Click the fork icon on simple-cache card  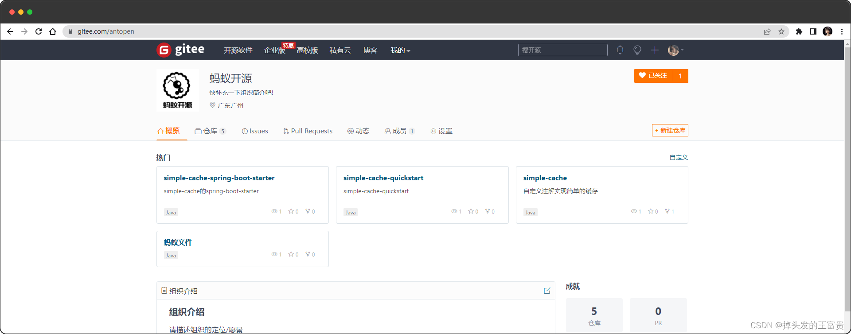pos(668,211)
